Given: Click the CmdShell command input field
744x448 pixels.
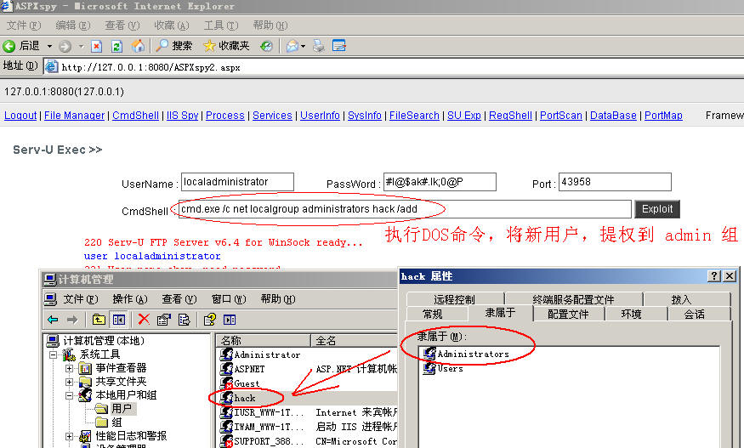Looking at the screenshot, I should coord(405,209).
